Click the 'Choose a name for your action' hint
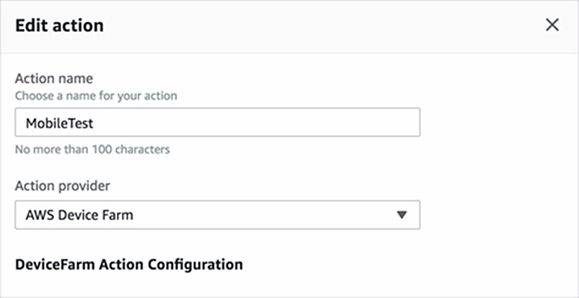Screen dimensions: 579x298 96,95
